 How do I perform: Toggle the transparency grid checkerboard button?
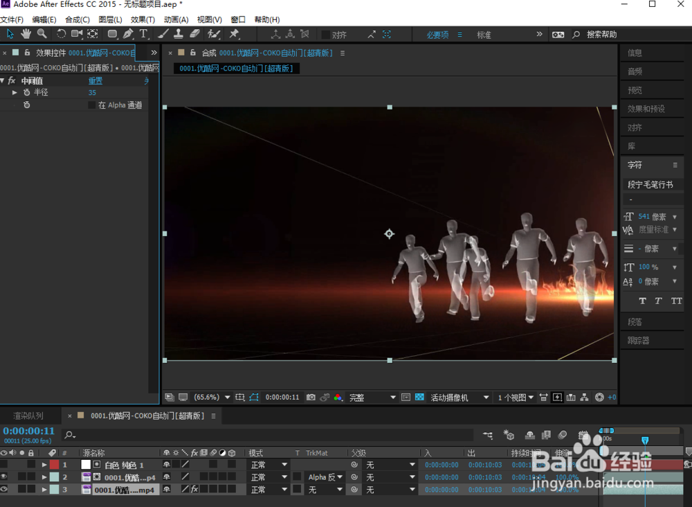(x=419, y=397)
